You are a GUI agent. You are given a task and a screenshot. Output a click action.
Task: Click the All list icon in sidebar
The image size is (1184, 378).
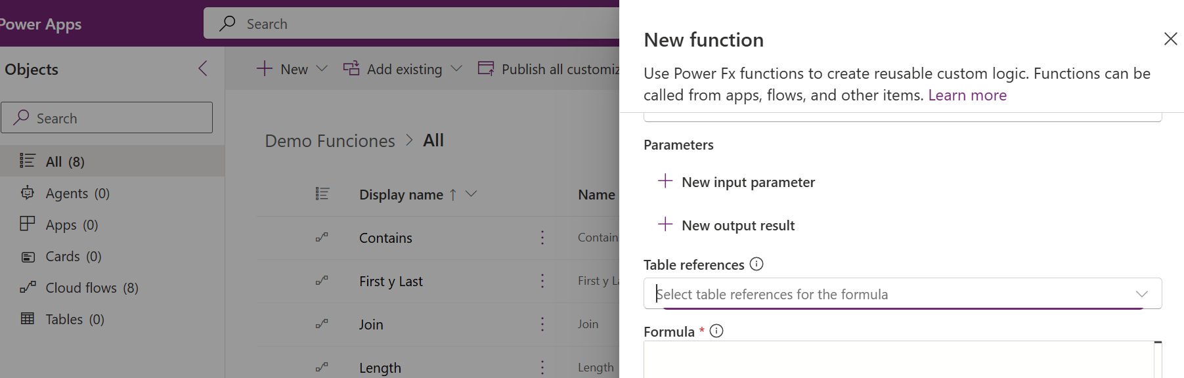28,160
